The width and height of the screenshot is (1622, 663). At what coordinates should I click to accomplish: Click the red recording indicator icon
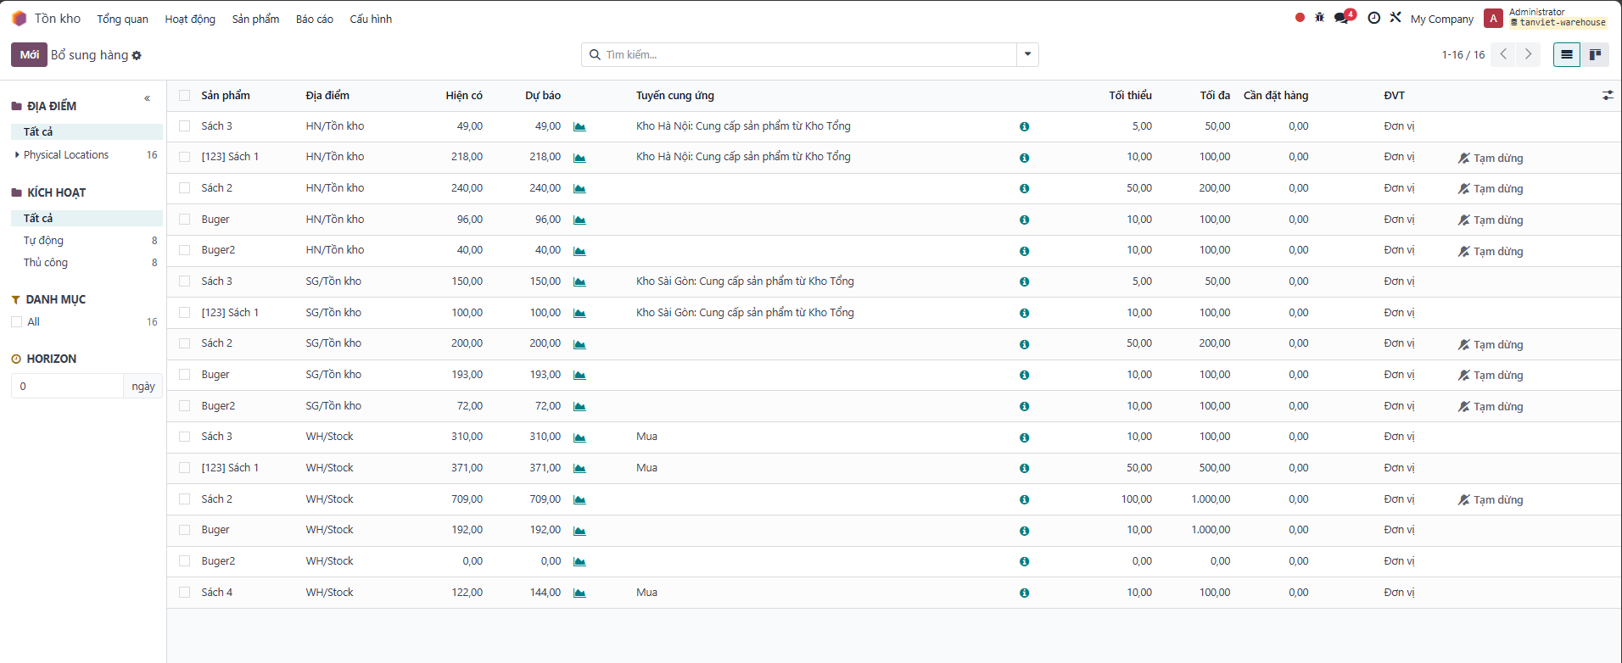pos(1300,18)
